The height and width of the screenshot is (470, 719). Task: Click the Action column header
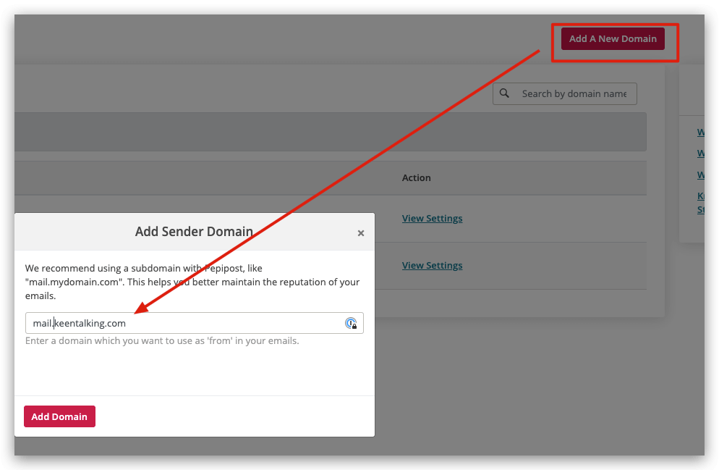click(416, 178)
